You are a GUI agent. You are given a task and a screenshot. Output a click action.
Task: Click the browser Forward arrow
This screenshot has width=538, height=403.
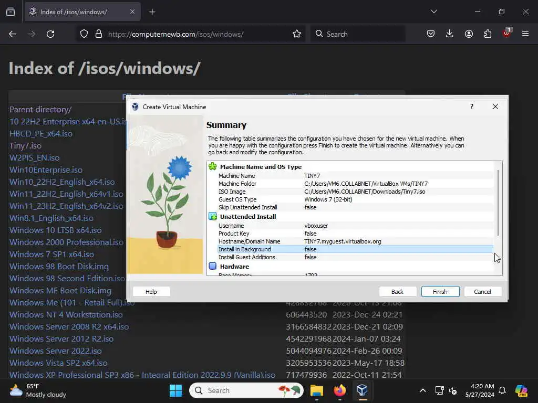click(31, 34)
